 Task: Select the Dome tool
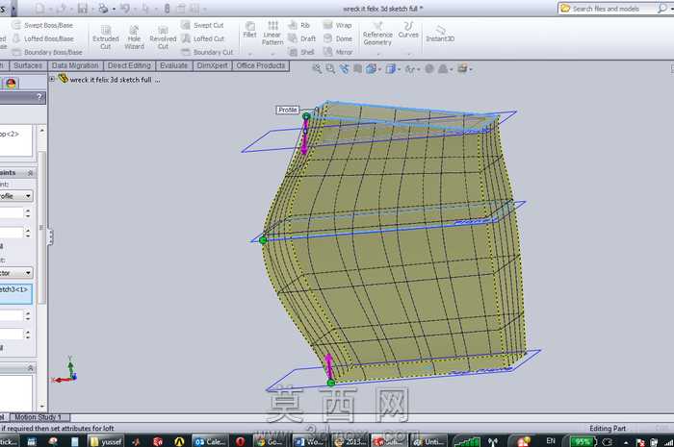point(337,38)
